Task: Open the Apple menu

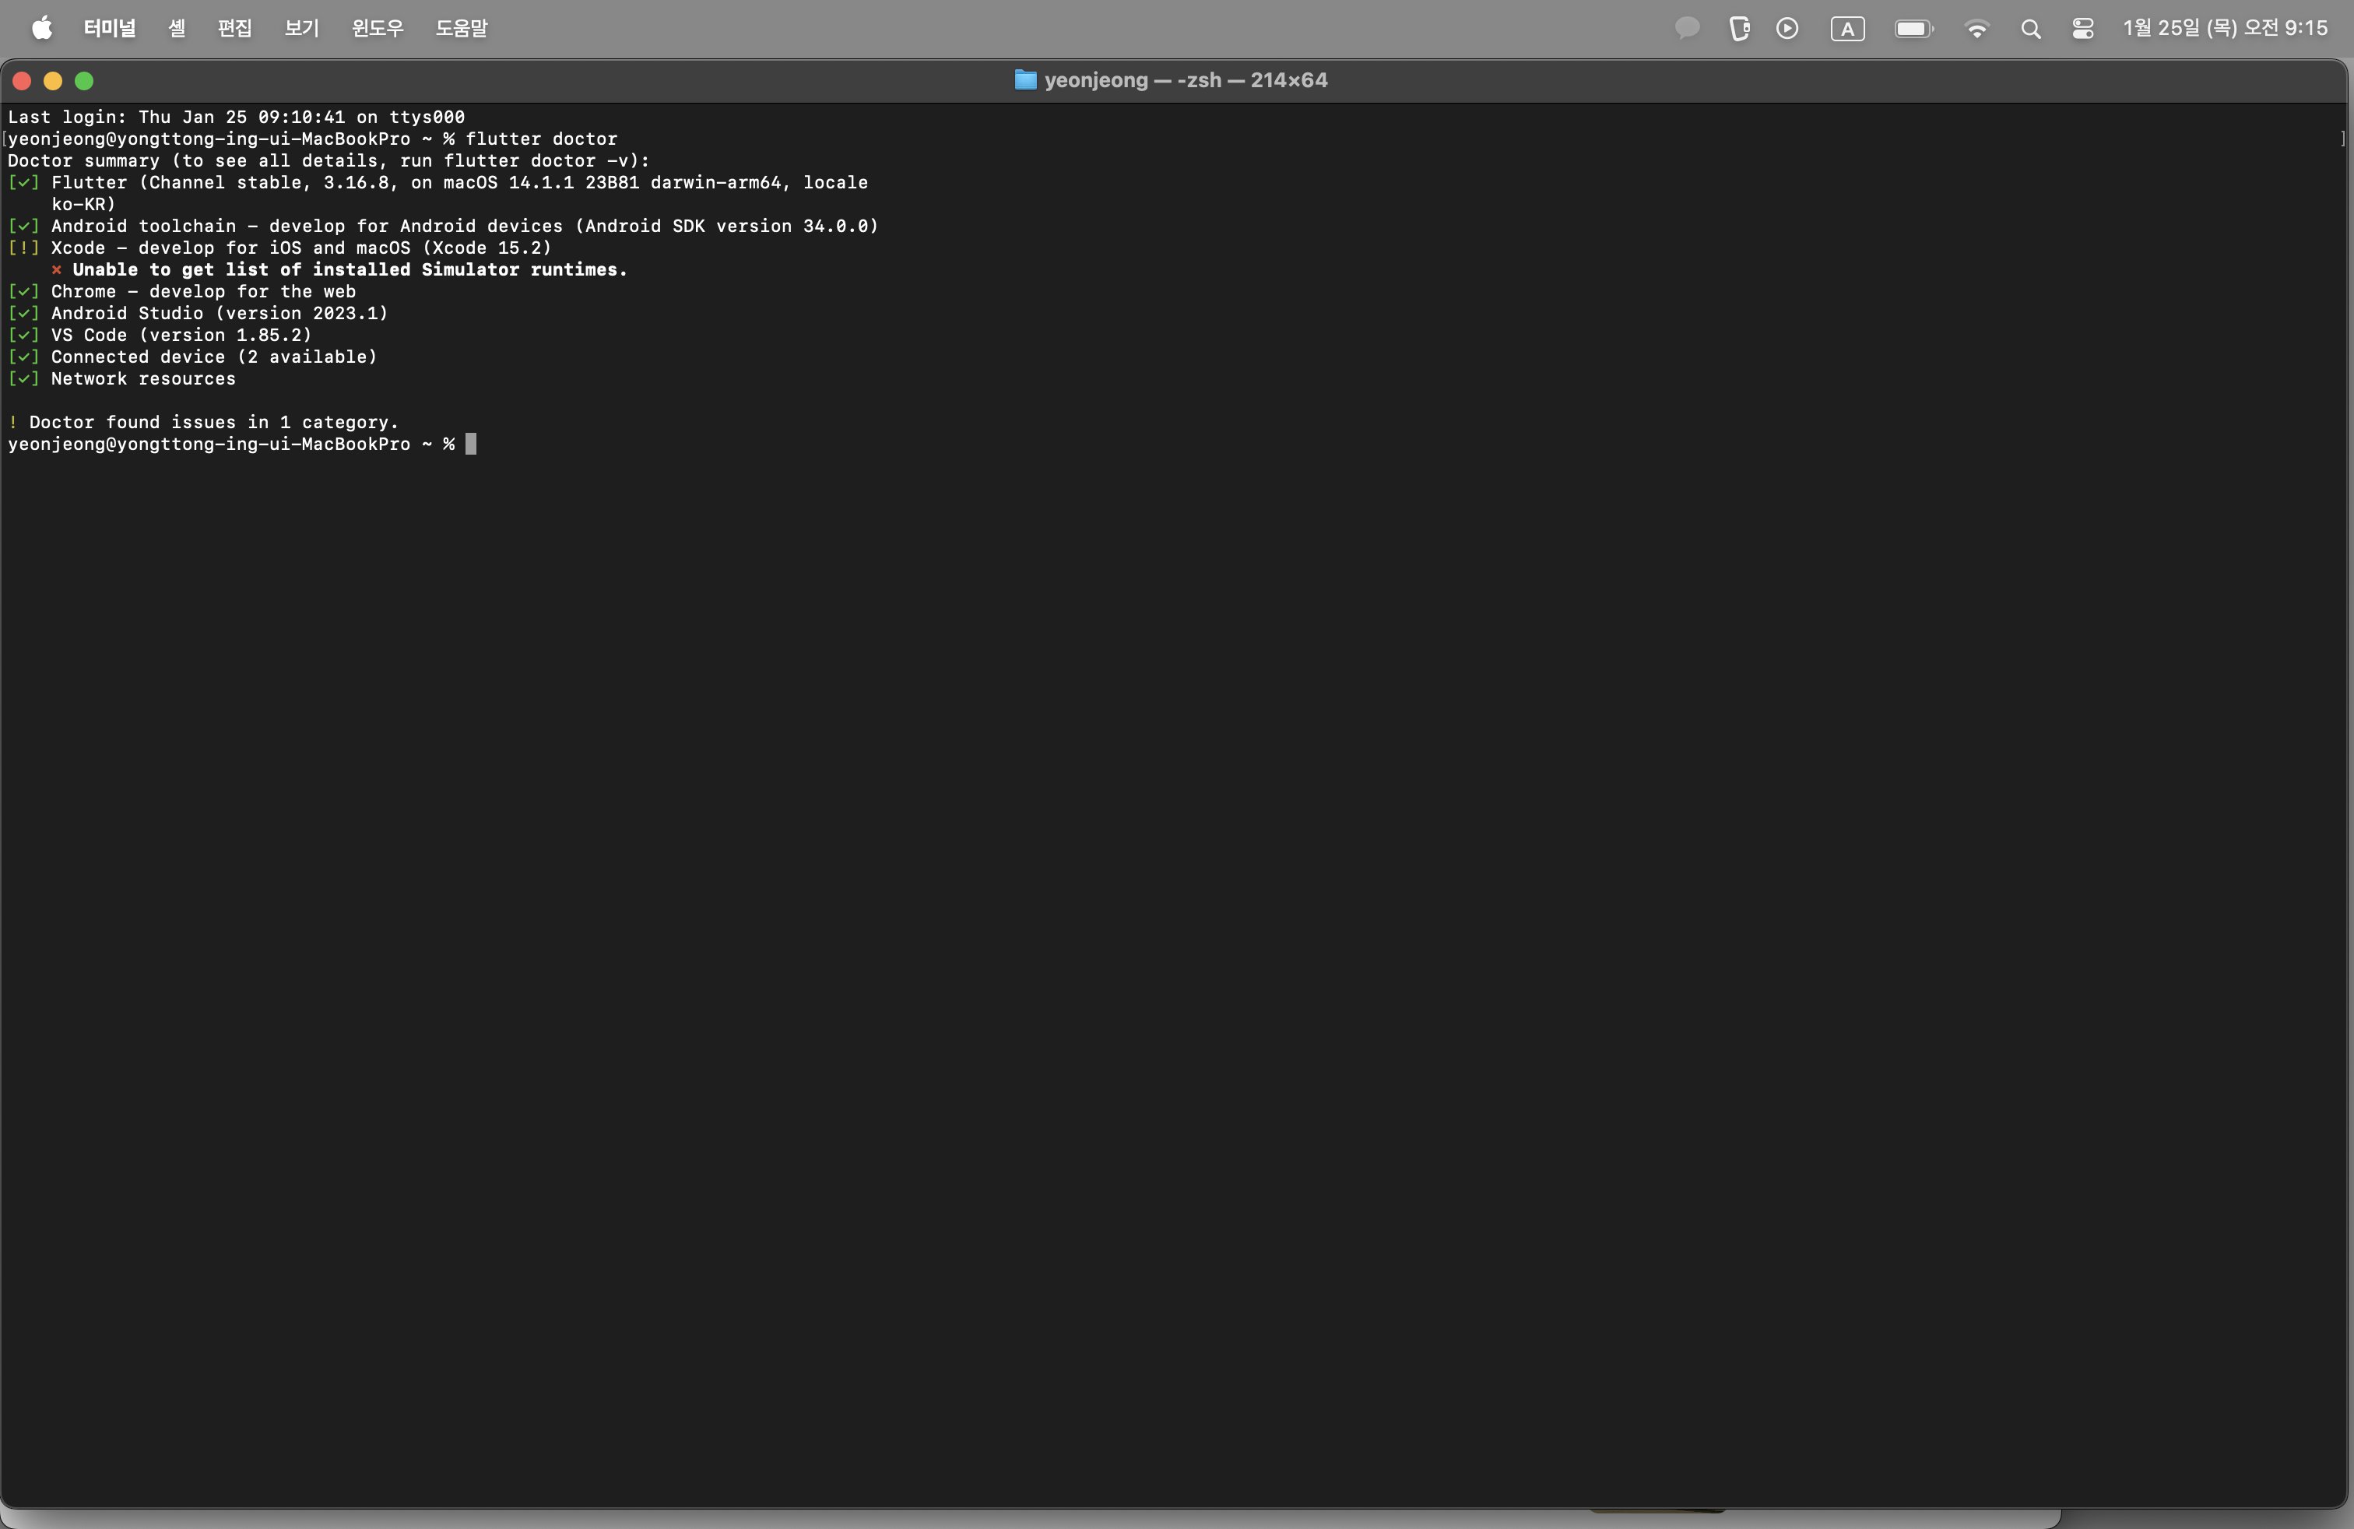Action: coord(41,28)
